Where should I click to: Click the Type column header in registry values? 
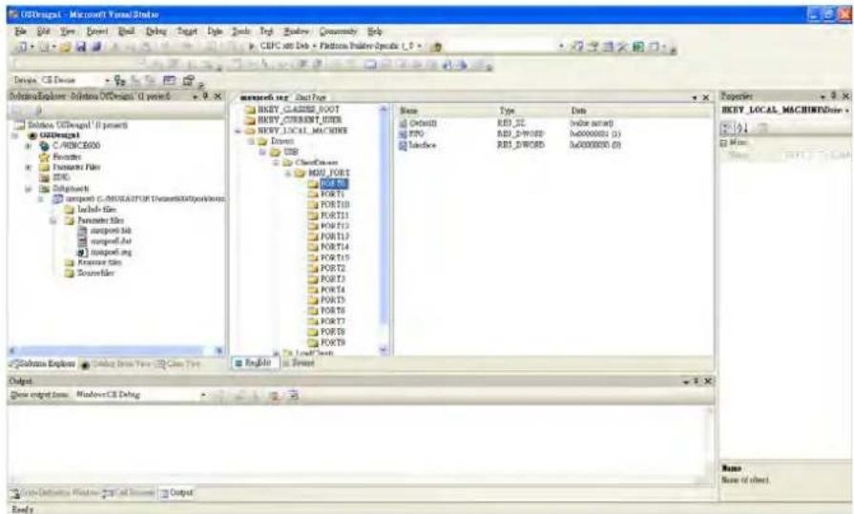click(531, 111)
